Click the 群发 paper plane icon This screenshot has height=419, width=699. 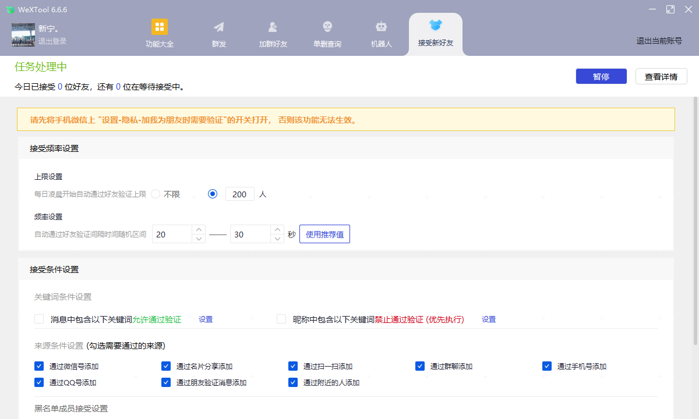pyautogui.click(x=218, y=27)
